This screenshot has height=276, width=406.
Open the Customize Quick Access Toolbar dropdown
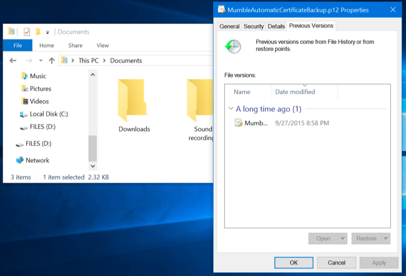tap(47, 33)
